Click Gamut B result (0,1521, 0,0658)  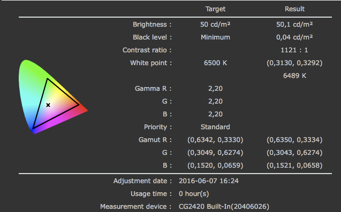pos(294,165)
